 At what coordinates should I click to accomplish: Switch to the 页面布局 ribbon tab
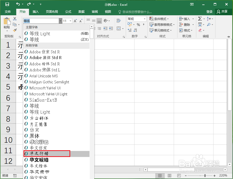(x=52, y=12)
